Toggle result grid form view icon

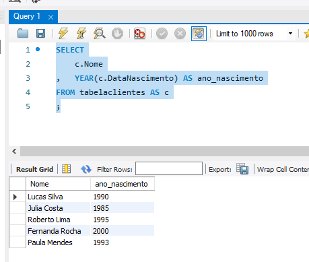point(66,169)
